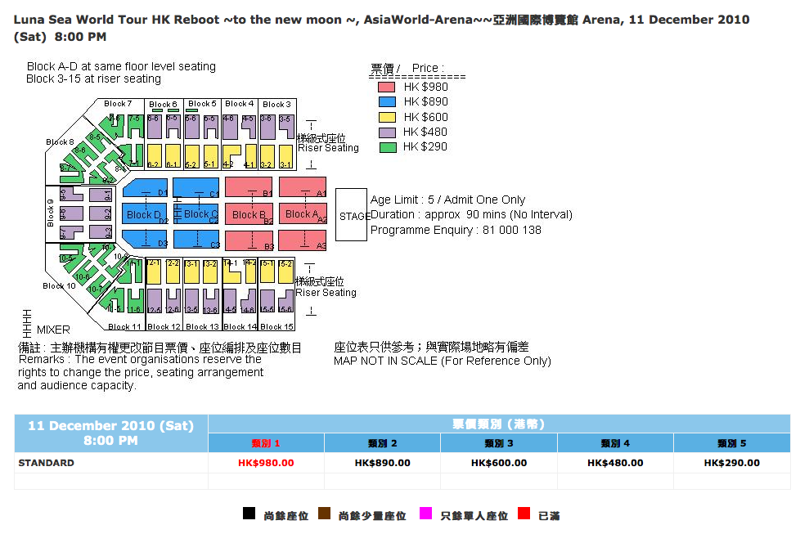
Task: Click the 類別 1 column header
Action: (266, 443)
